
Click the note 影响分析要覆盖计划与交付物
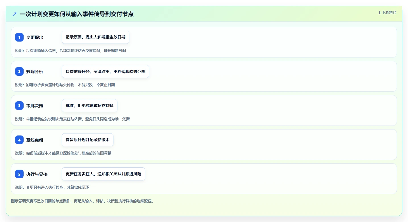click(65, 85)
